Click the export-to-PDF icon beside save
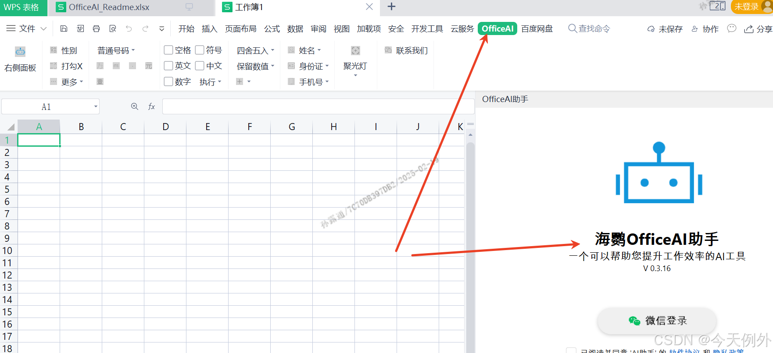Viewport: 773px width, 353px height. click(x=80, y=28)
